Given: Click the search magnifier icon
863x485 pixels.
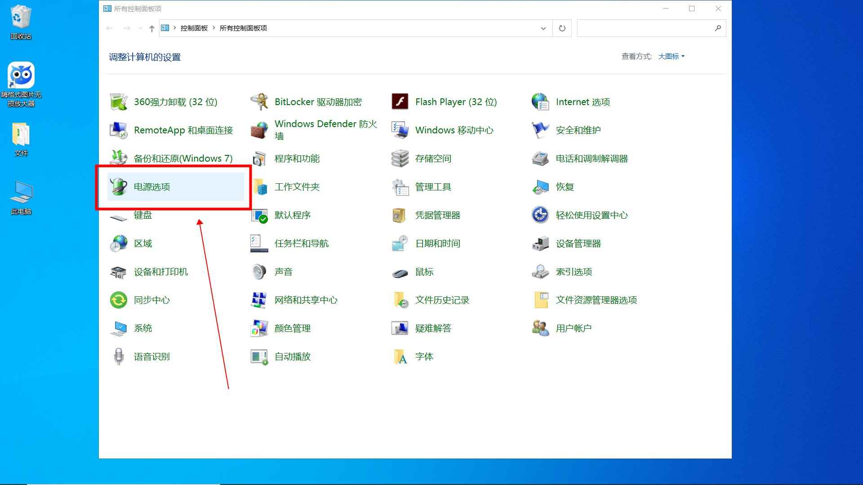Looking at the screenshot, I should click(x=718, y=28).
